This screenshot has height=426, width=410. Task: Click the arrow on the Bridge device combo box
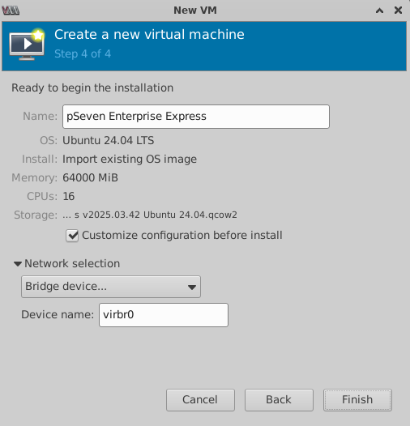192,288
